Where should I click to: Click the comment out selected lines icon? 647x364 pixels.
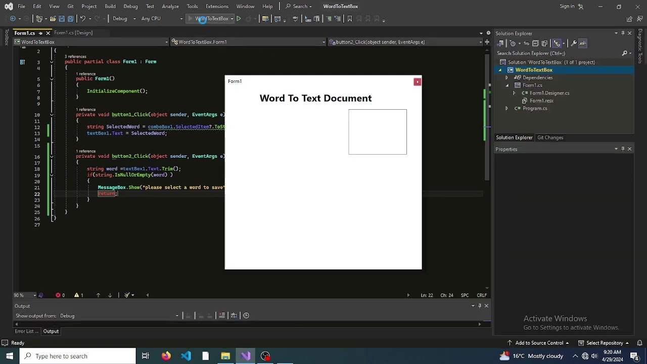point(329,19)
